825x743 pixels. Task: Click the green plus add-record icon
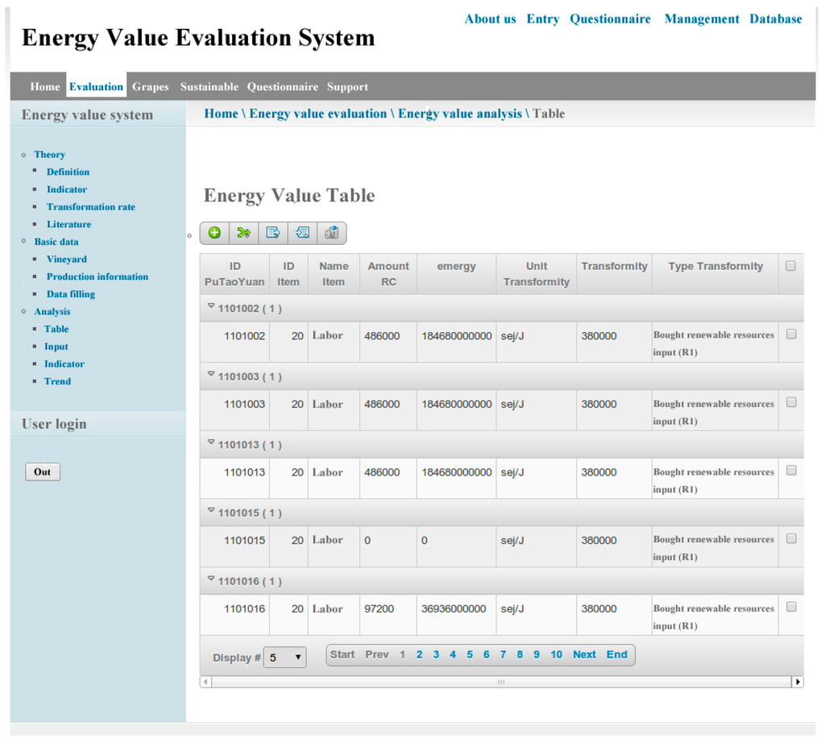(x=215, y=233)
